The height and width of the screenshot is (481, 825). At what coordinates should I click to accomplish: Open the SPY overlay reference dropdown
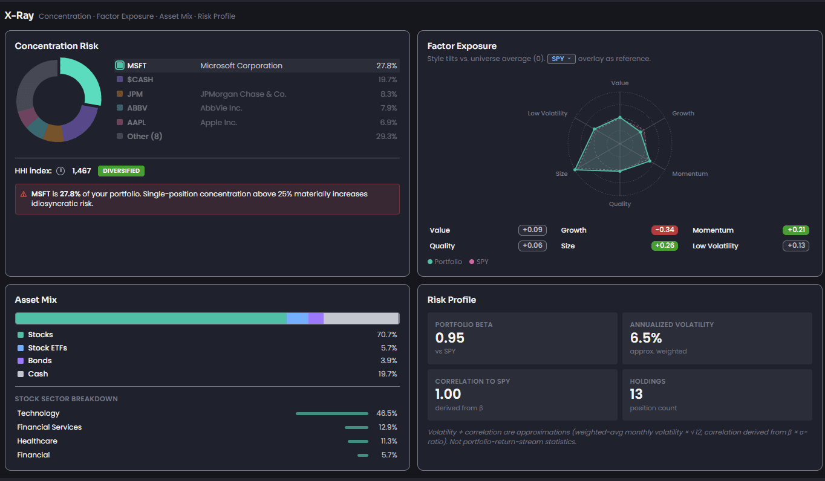(561, 59)
